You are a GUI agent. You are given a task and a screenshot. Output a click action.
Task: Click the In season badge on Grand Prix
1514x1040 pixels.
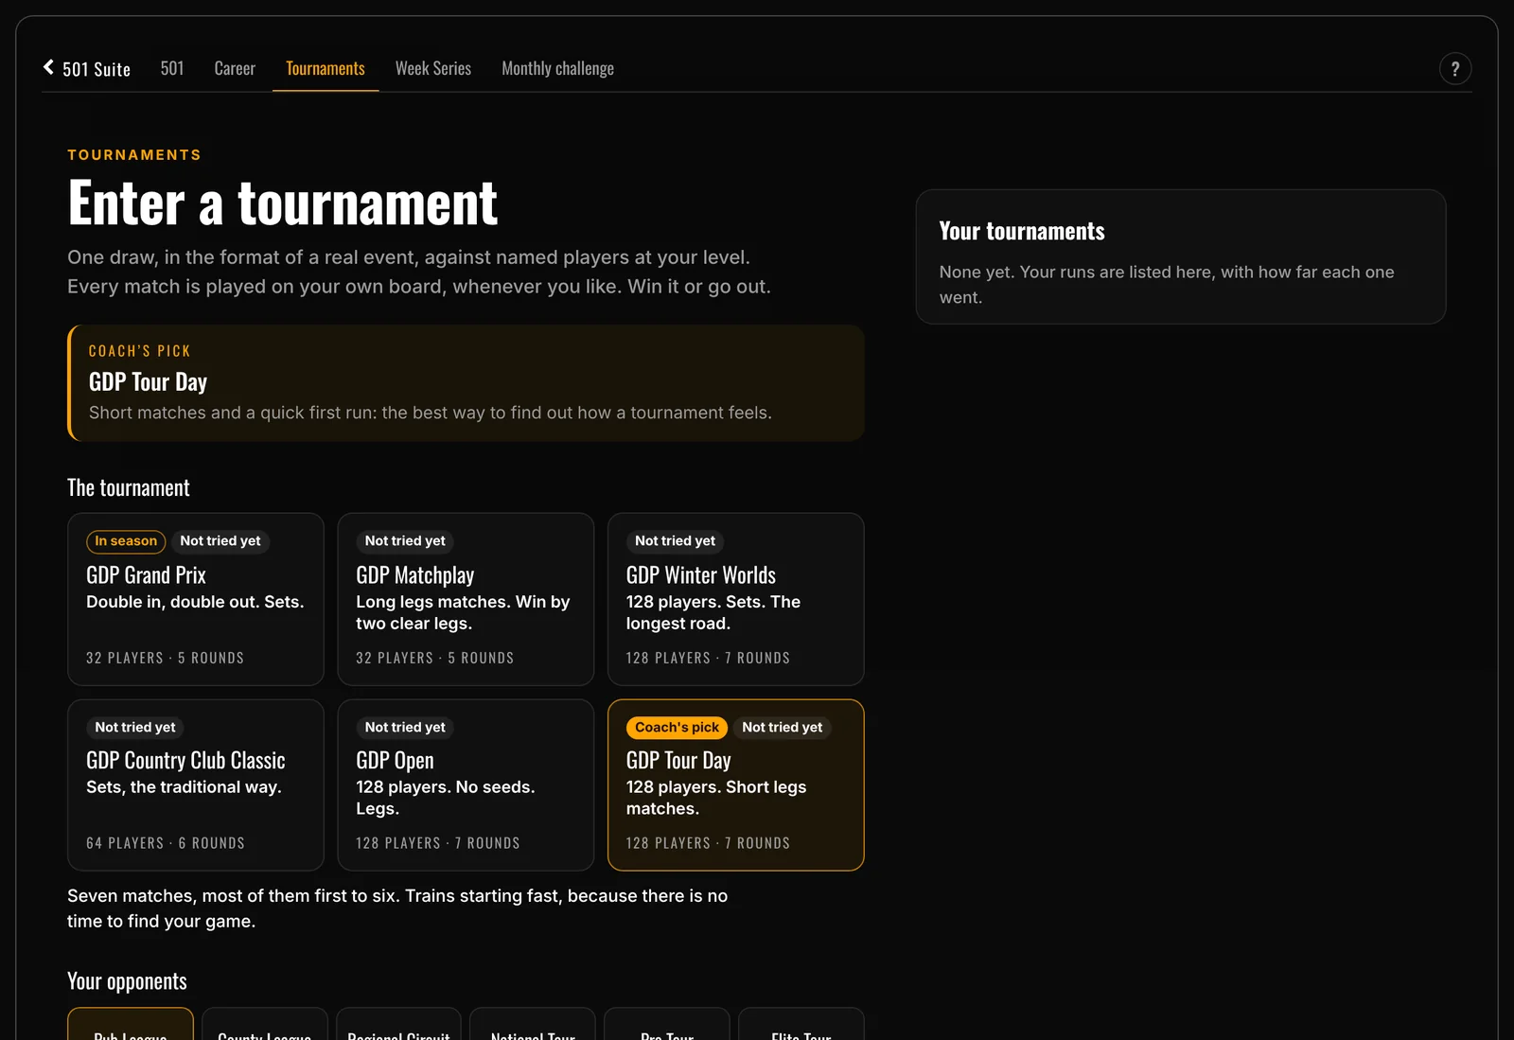point(126,541)
